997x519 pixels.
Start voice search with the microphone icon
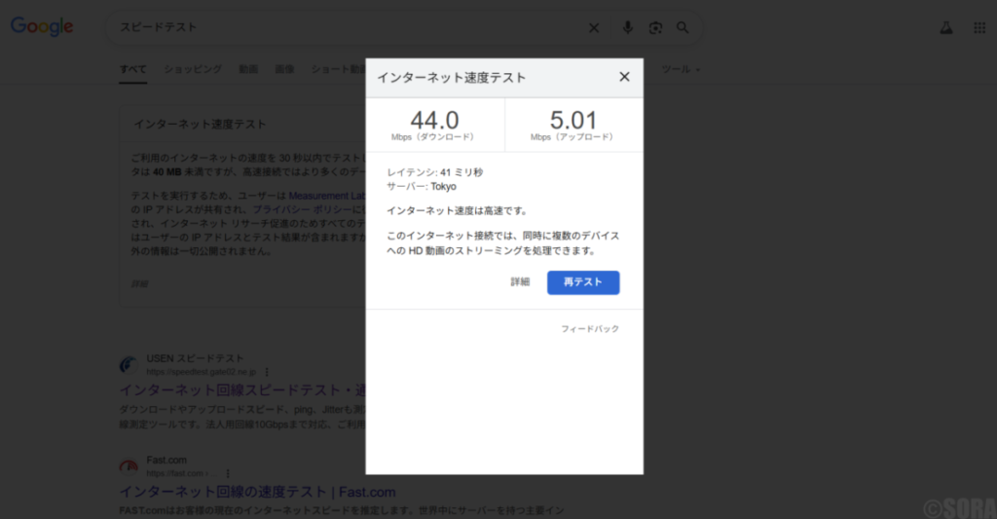pos(628,27)
